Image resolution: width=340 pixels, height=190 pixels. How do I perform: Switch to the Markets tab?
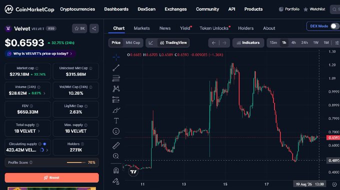coord(142,28)
